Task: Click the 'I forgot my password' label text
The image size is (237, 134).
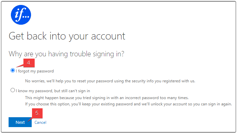Action: click(35, 71)
